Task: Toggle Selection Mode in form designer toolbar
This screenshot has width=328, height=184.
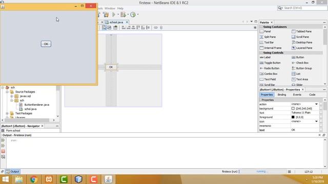Action: 104,28
